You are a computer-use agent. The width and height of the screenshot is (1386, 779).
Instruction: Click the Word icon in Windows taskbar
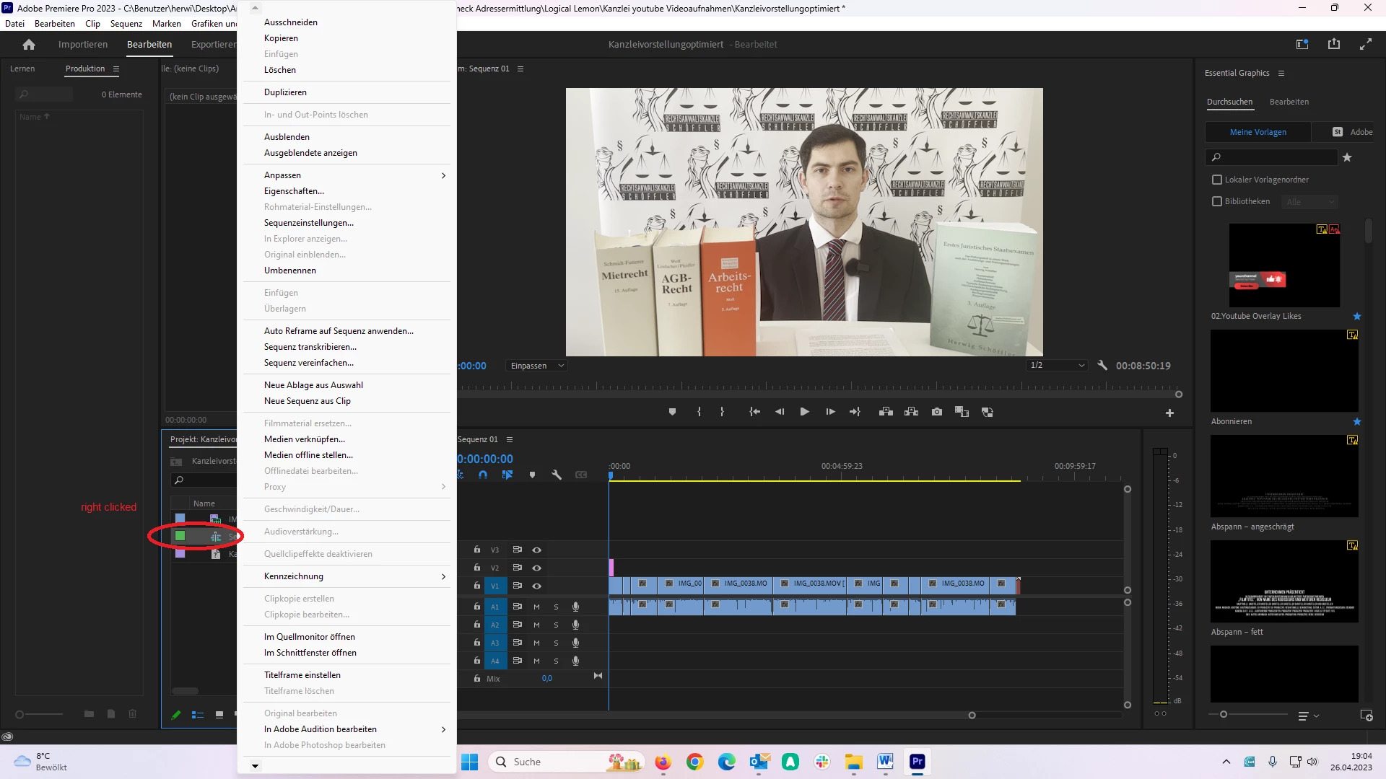click(885, 762)
